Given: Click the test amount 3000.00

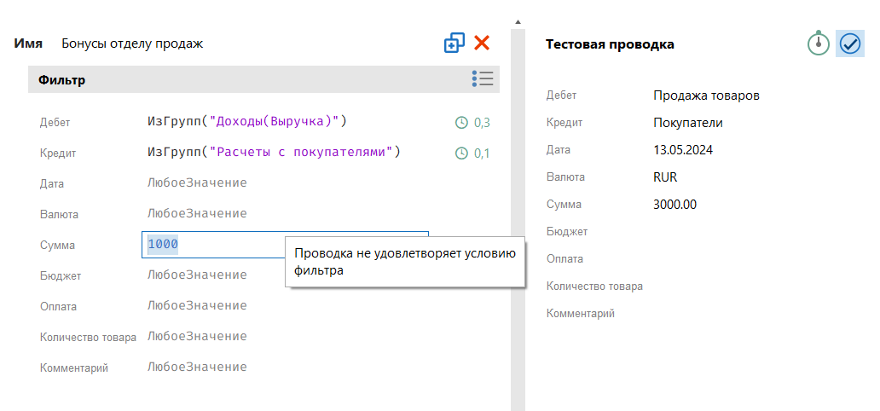Looking at the screenshot, I should click(674, 205).
